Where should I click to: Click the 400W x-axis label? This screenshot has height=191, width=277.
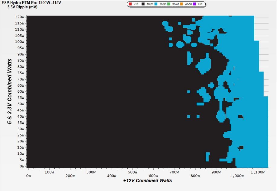coord(112,176)
